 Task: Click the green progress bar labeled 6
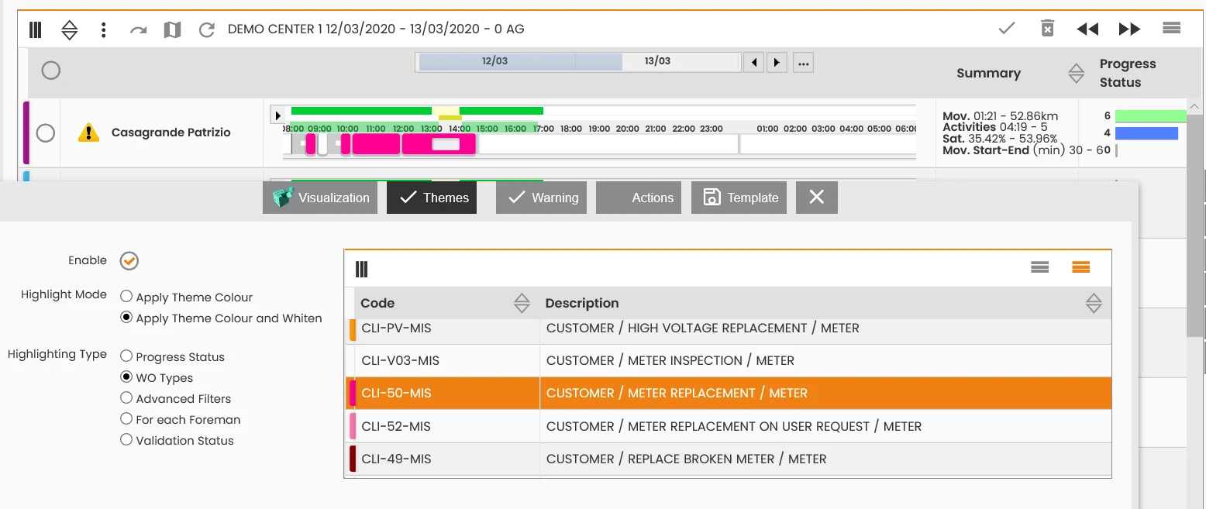[x=1150, y=116]
